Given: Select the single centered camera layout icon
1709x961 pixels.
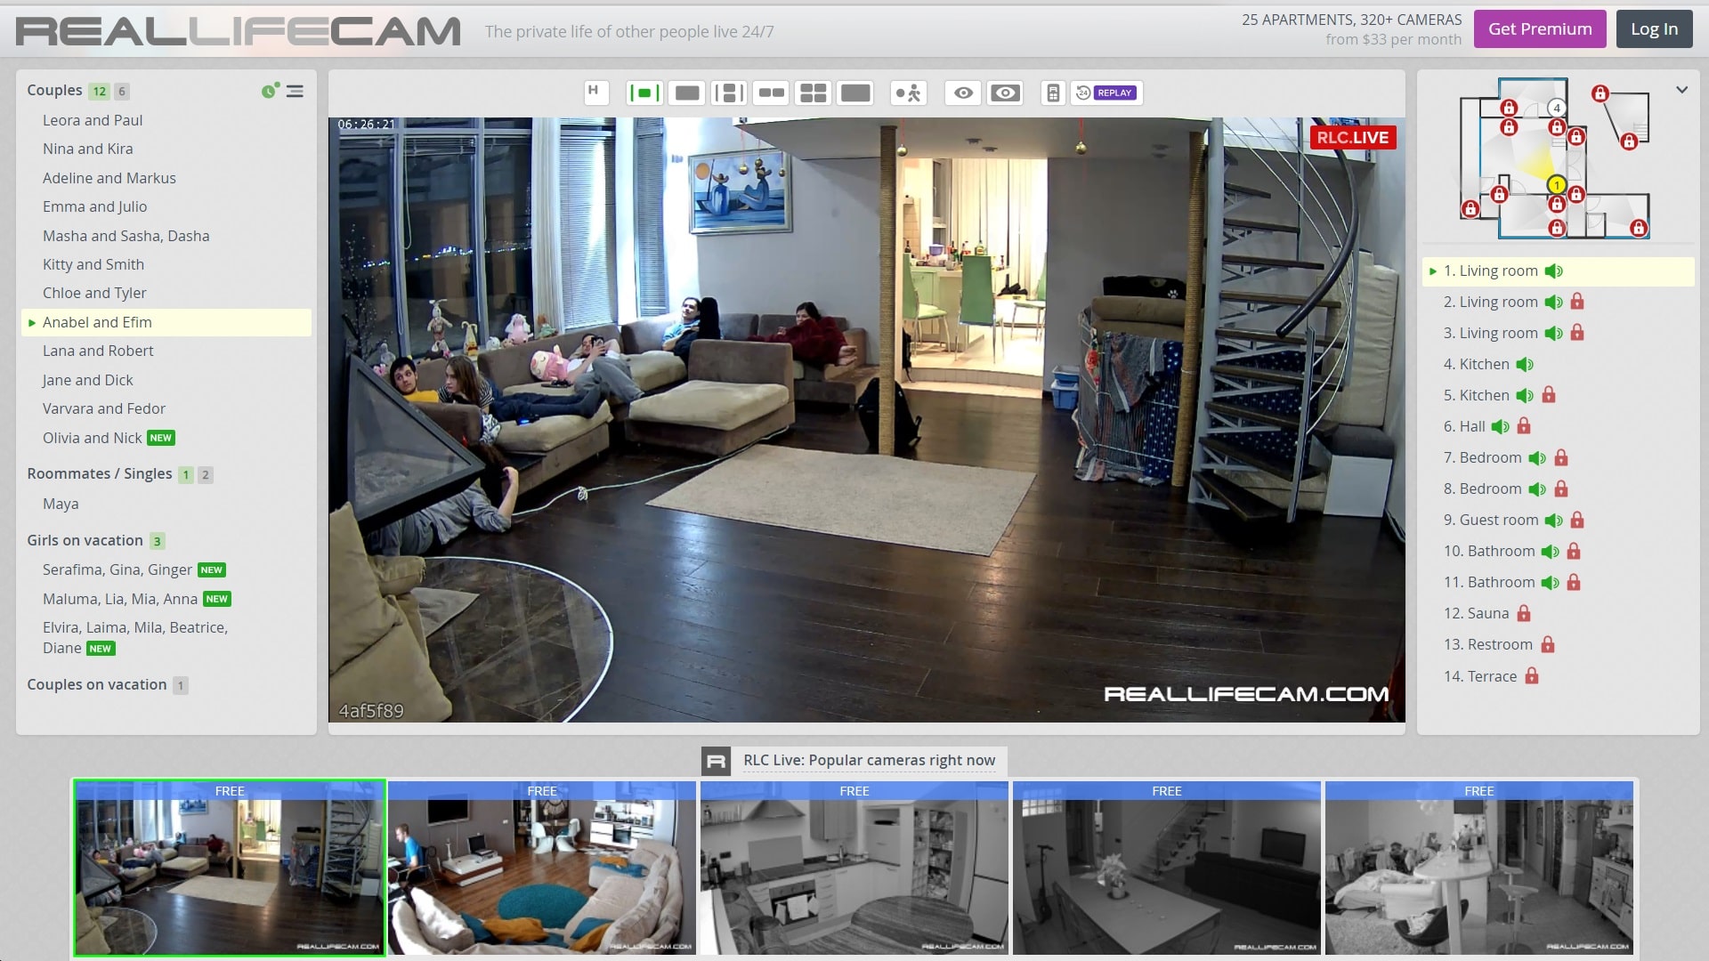Looking at the screenshot, I should point(644,93).
